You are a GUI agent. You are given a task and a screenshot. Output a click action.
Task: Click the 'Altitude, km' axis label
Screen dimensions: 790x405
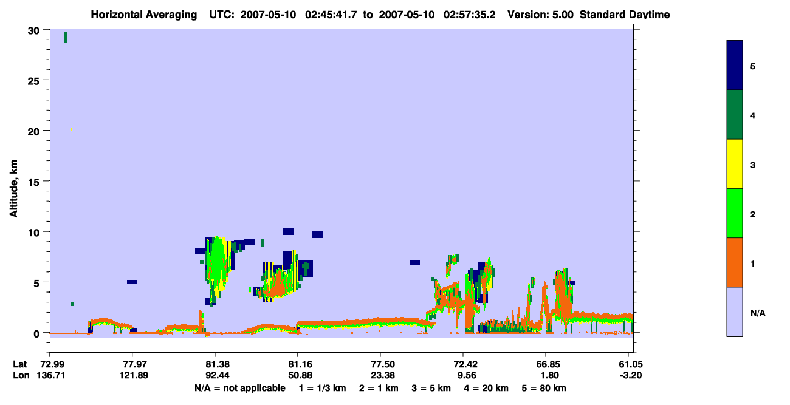tap(13, 190)
